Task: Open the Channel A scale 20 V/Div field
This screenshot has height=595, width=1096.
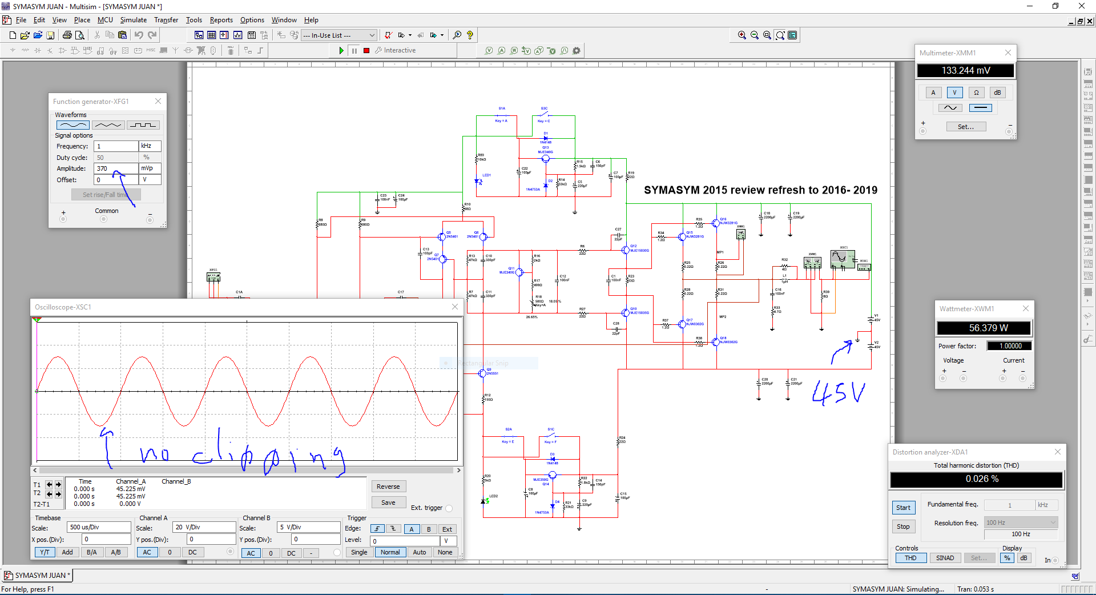Action: (x=204, y=527)
